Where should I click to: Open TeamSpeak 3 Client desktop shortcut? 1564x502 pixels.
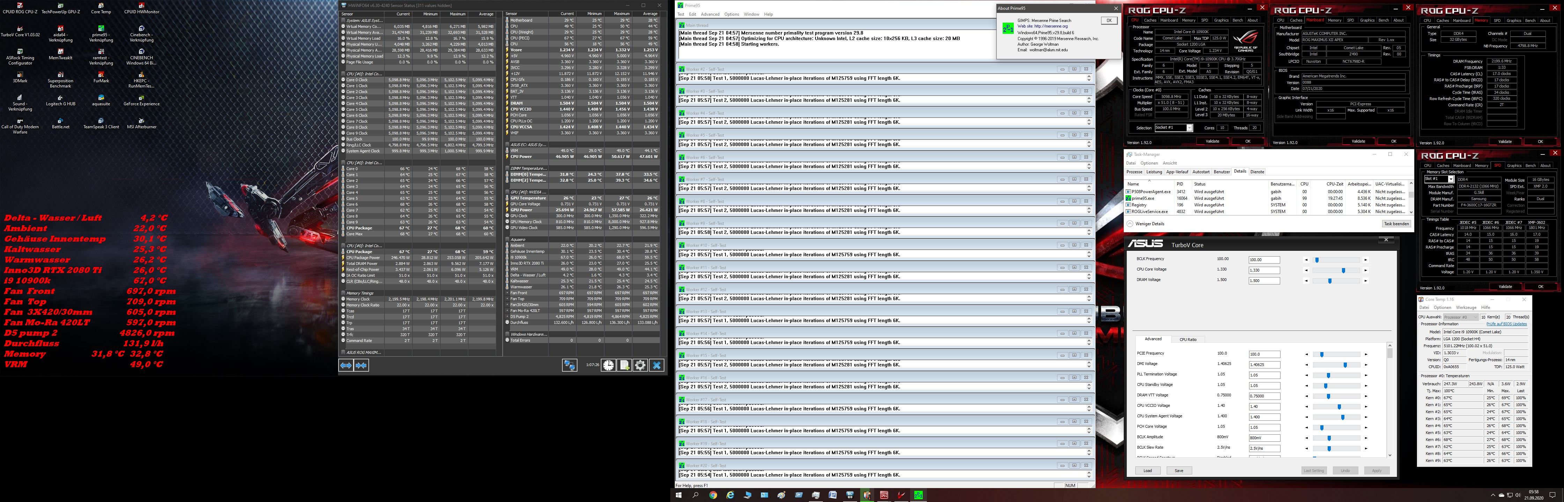[x=101, y=123]
